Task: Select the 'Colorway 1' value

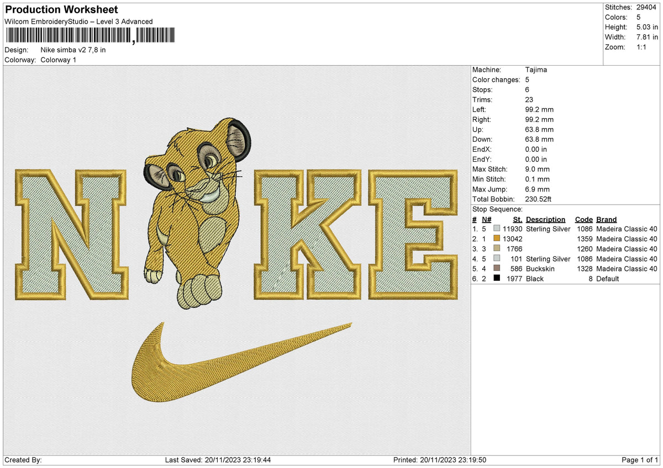Action: pyautogui.click(x=59, y=60)
